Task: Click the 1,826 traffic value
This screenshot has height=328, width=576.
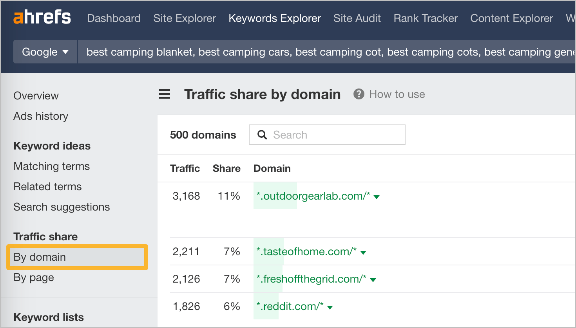Action: tap(186, 306)
